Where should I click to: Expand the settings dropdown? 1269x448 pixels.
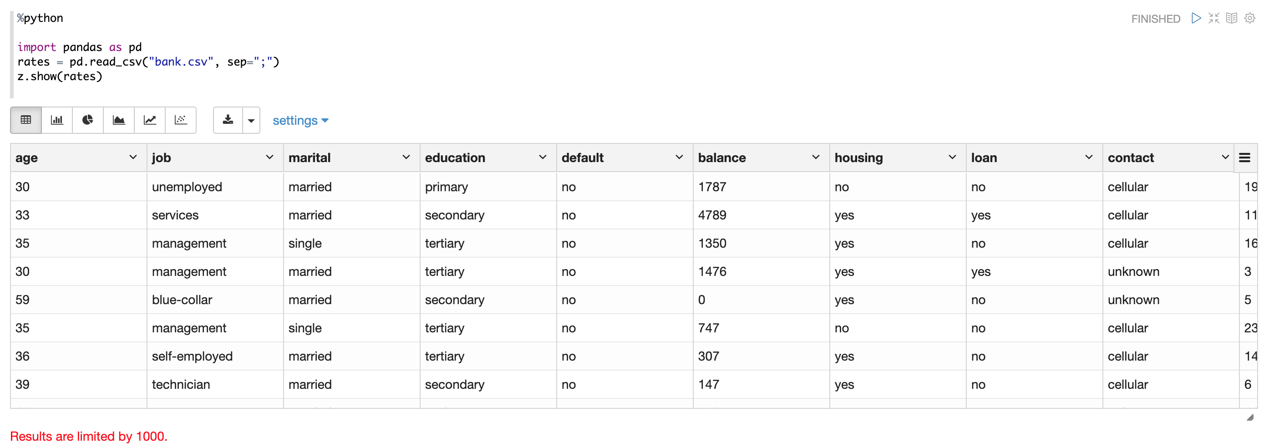[x=300, y=120]
